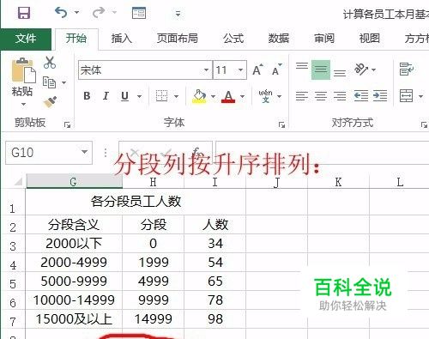Open the font size 11 dropdown
Image resolution: width=429 pixels, height=339 pixels.
(x=241, y=70)
